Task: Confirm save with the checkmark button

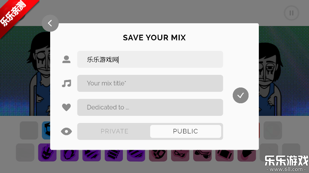Action: point(241,95)
